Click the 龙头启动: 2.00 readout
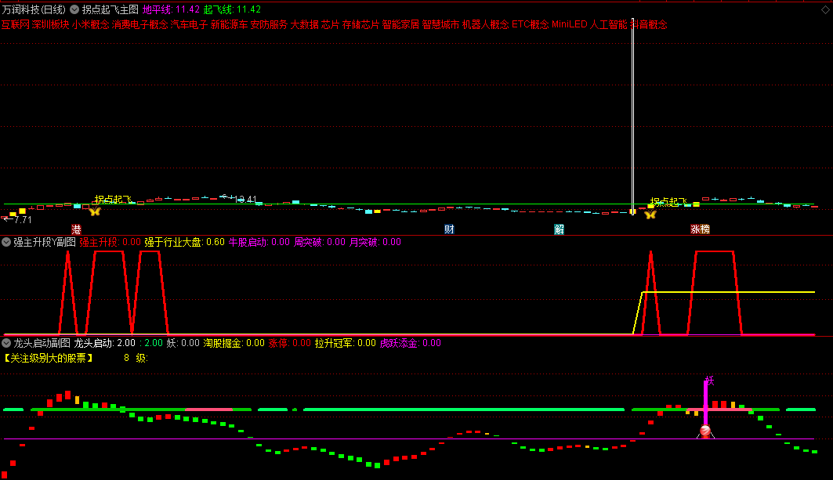The height and width of the screenshot is (480, 833). point(105,343)
